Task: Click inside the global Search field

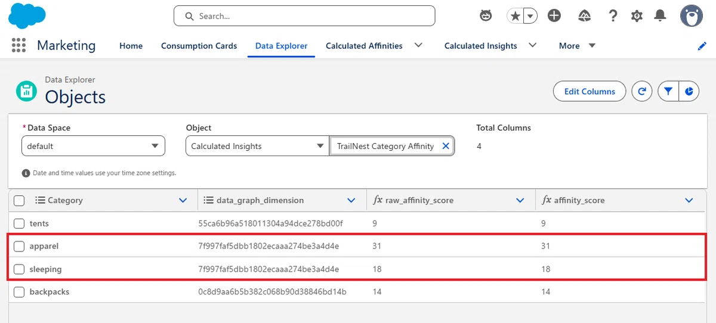Action: pos(304,16)
